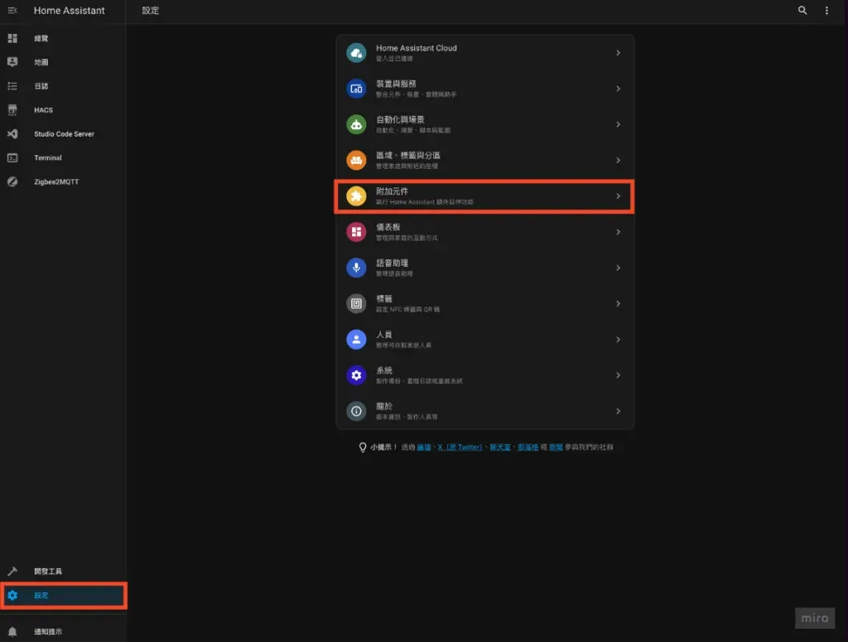The height and width of the screenshot is (642, 848).
Task: Click the search magnifier icon
Action: pos(802,11)
